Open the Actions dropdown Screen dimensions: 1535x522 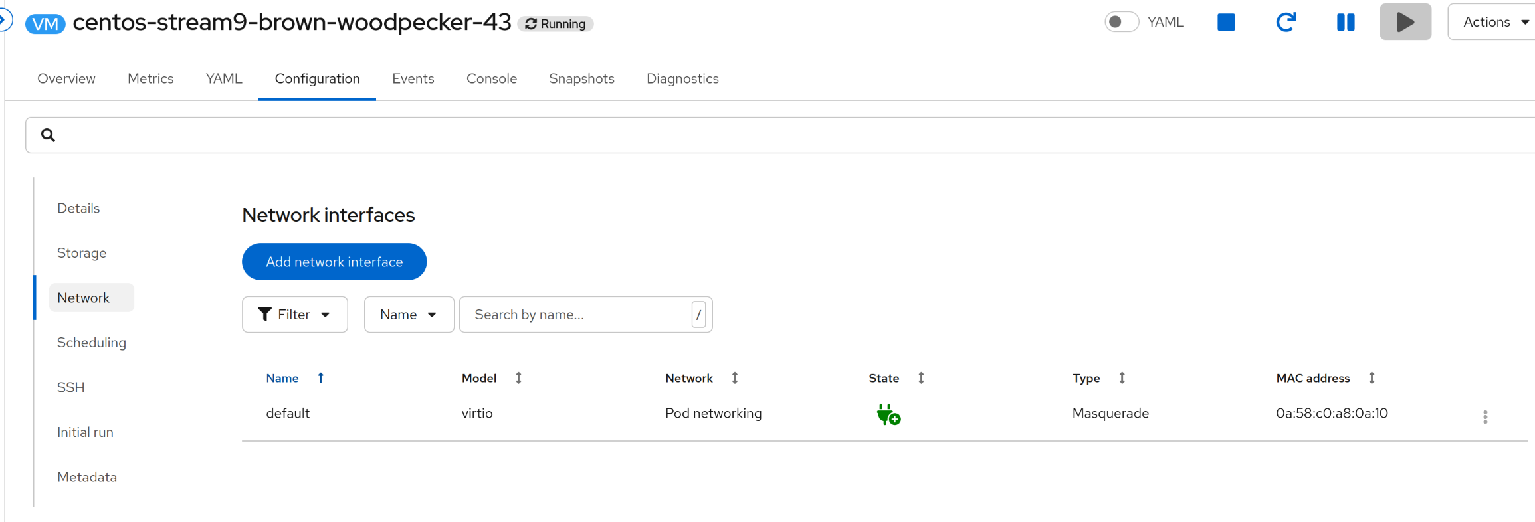click(x=1494, y=22)
